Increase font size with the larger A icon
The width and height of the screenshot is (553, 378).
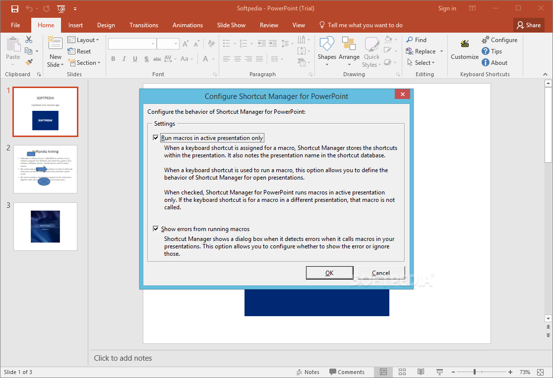point(185,44)
